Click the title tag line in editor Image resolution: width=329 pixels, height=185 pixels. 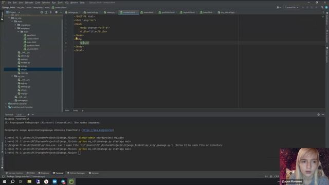(93, 31)
